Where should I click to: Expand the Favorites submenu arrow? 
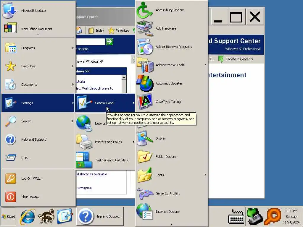coord(73,66)
